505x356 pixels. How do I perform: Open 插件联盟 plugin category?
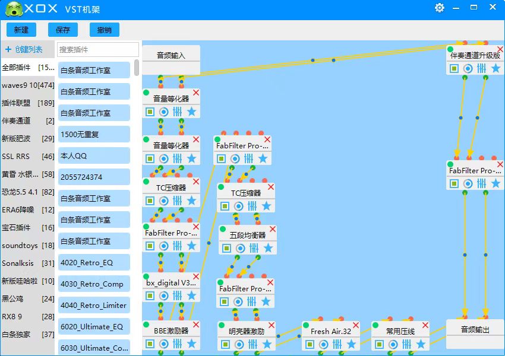click(28, 103)
